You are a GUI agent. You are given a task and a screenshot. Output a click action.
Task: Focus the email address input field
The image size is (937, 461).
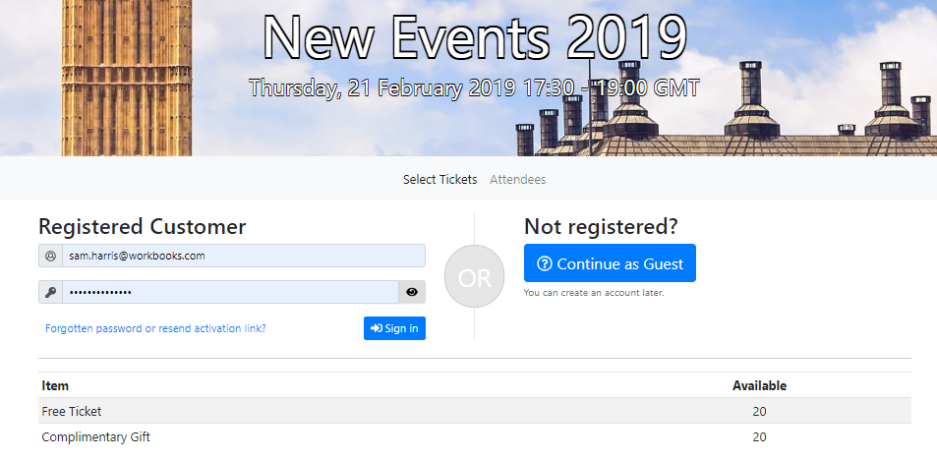pyautogui.click(x=244, y=256)
